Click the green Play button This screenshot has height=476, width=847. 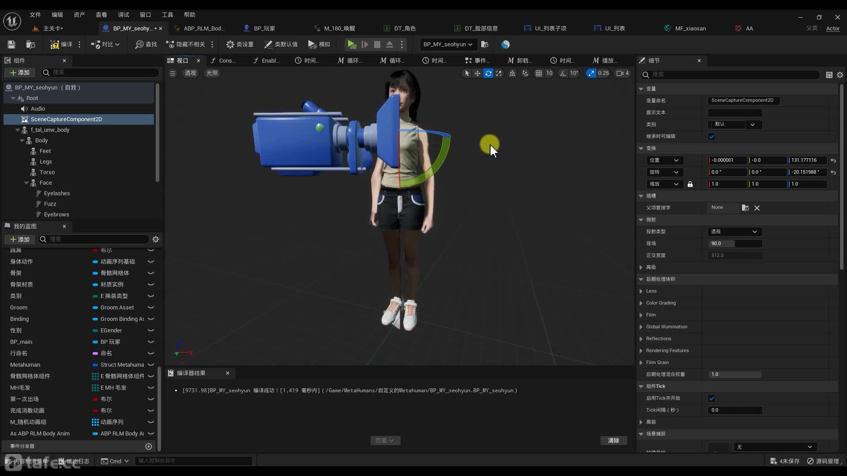tap(352, 45)
